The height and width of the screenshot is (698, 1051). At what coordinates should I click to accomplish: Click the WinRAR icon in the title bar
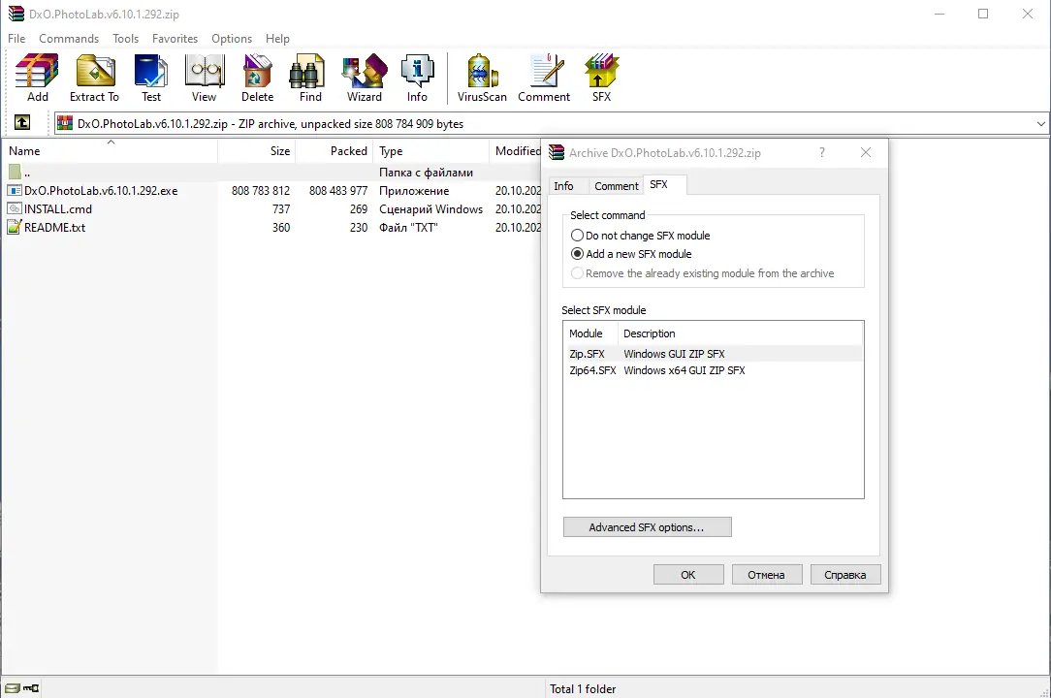[x=16, y=14]
